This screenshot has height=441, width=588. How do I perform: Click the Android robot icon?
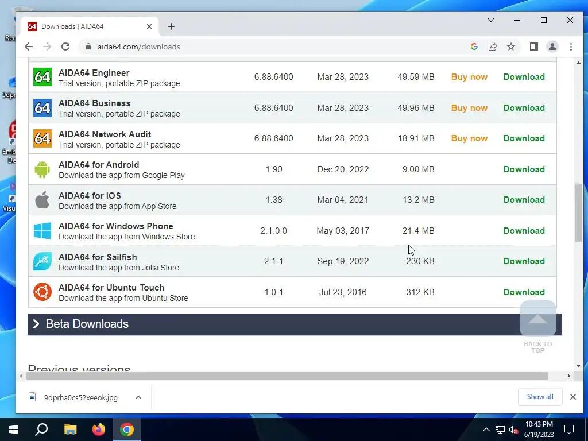point(42,169)
